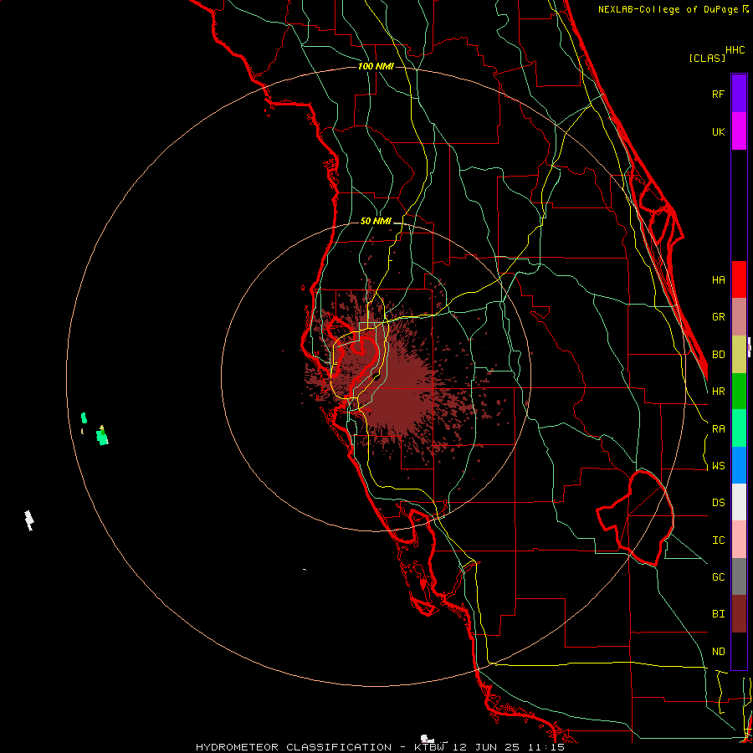The width and height of the screenshot is (753, 753).
Task: Click the small white echo near the bottom title
Action: [x=427, y=739]
